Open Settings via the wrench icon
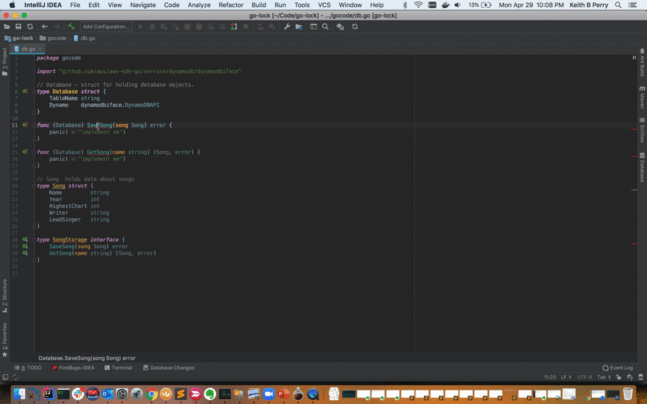The width and height of the screenshot is (647, 404). tap(287, 27)
